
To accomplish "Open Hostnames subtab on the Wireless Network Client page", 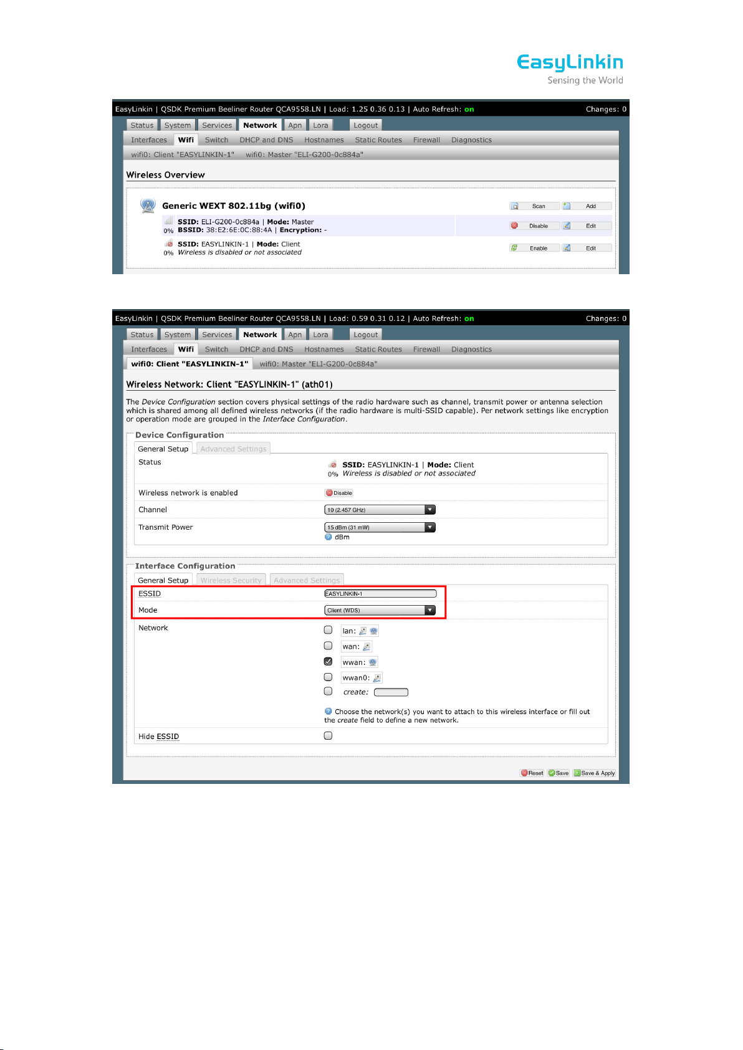I will tap(324, 350).
